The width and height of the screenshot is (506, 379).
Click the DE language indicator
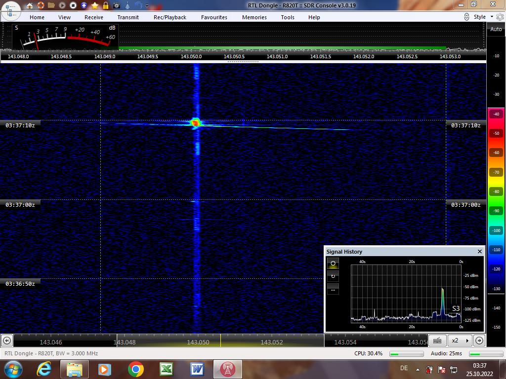click(x=404, y=368)
